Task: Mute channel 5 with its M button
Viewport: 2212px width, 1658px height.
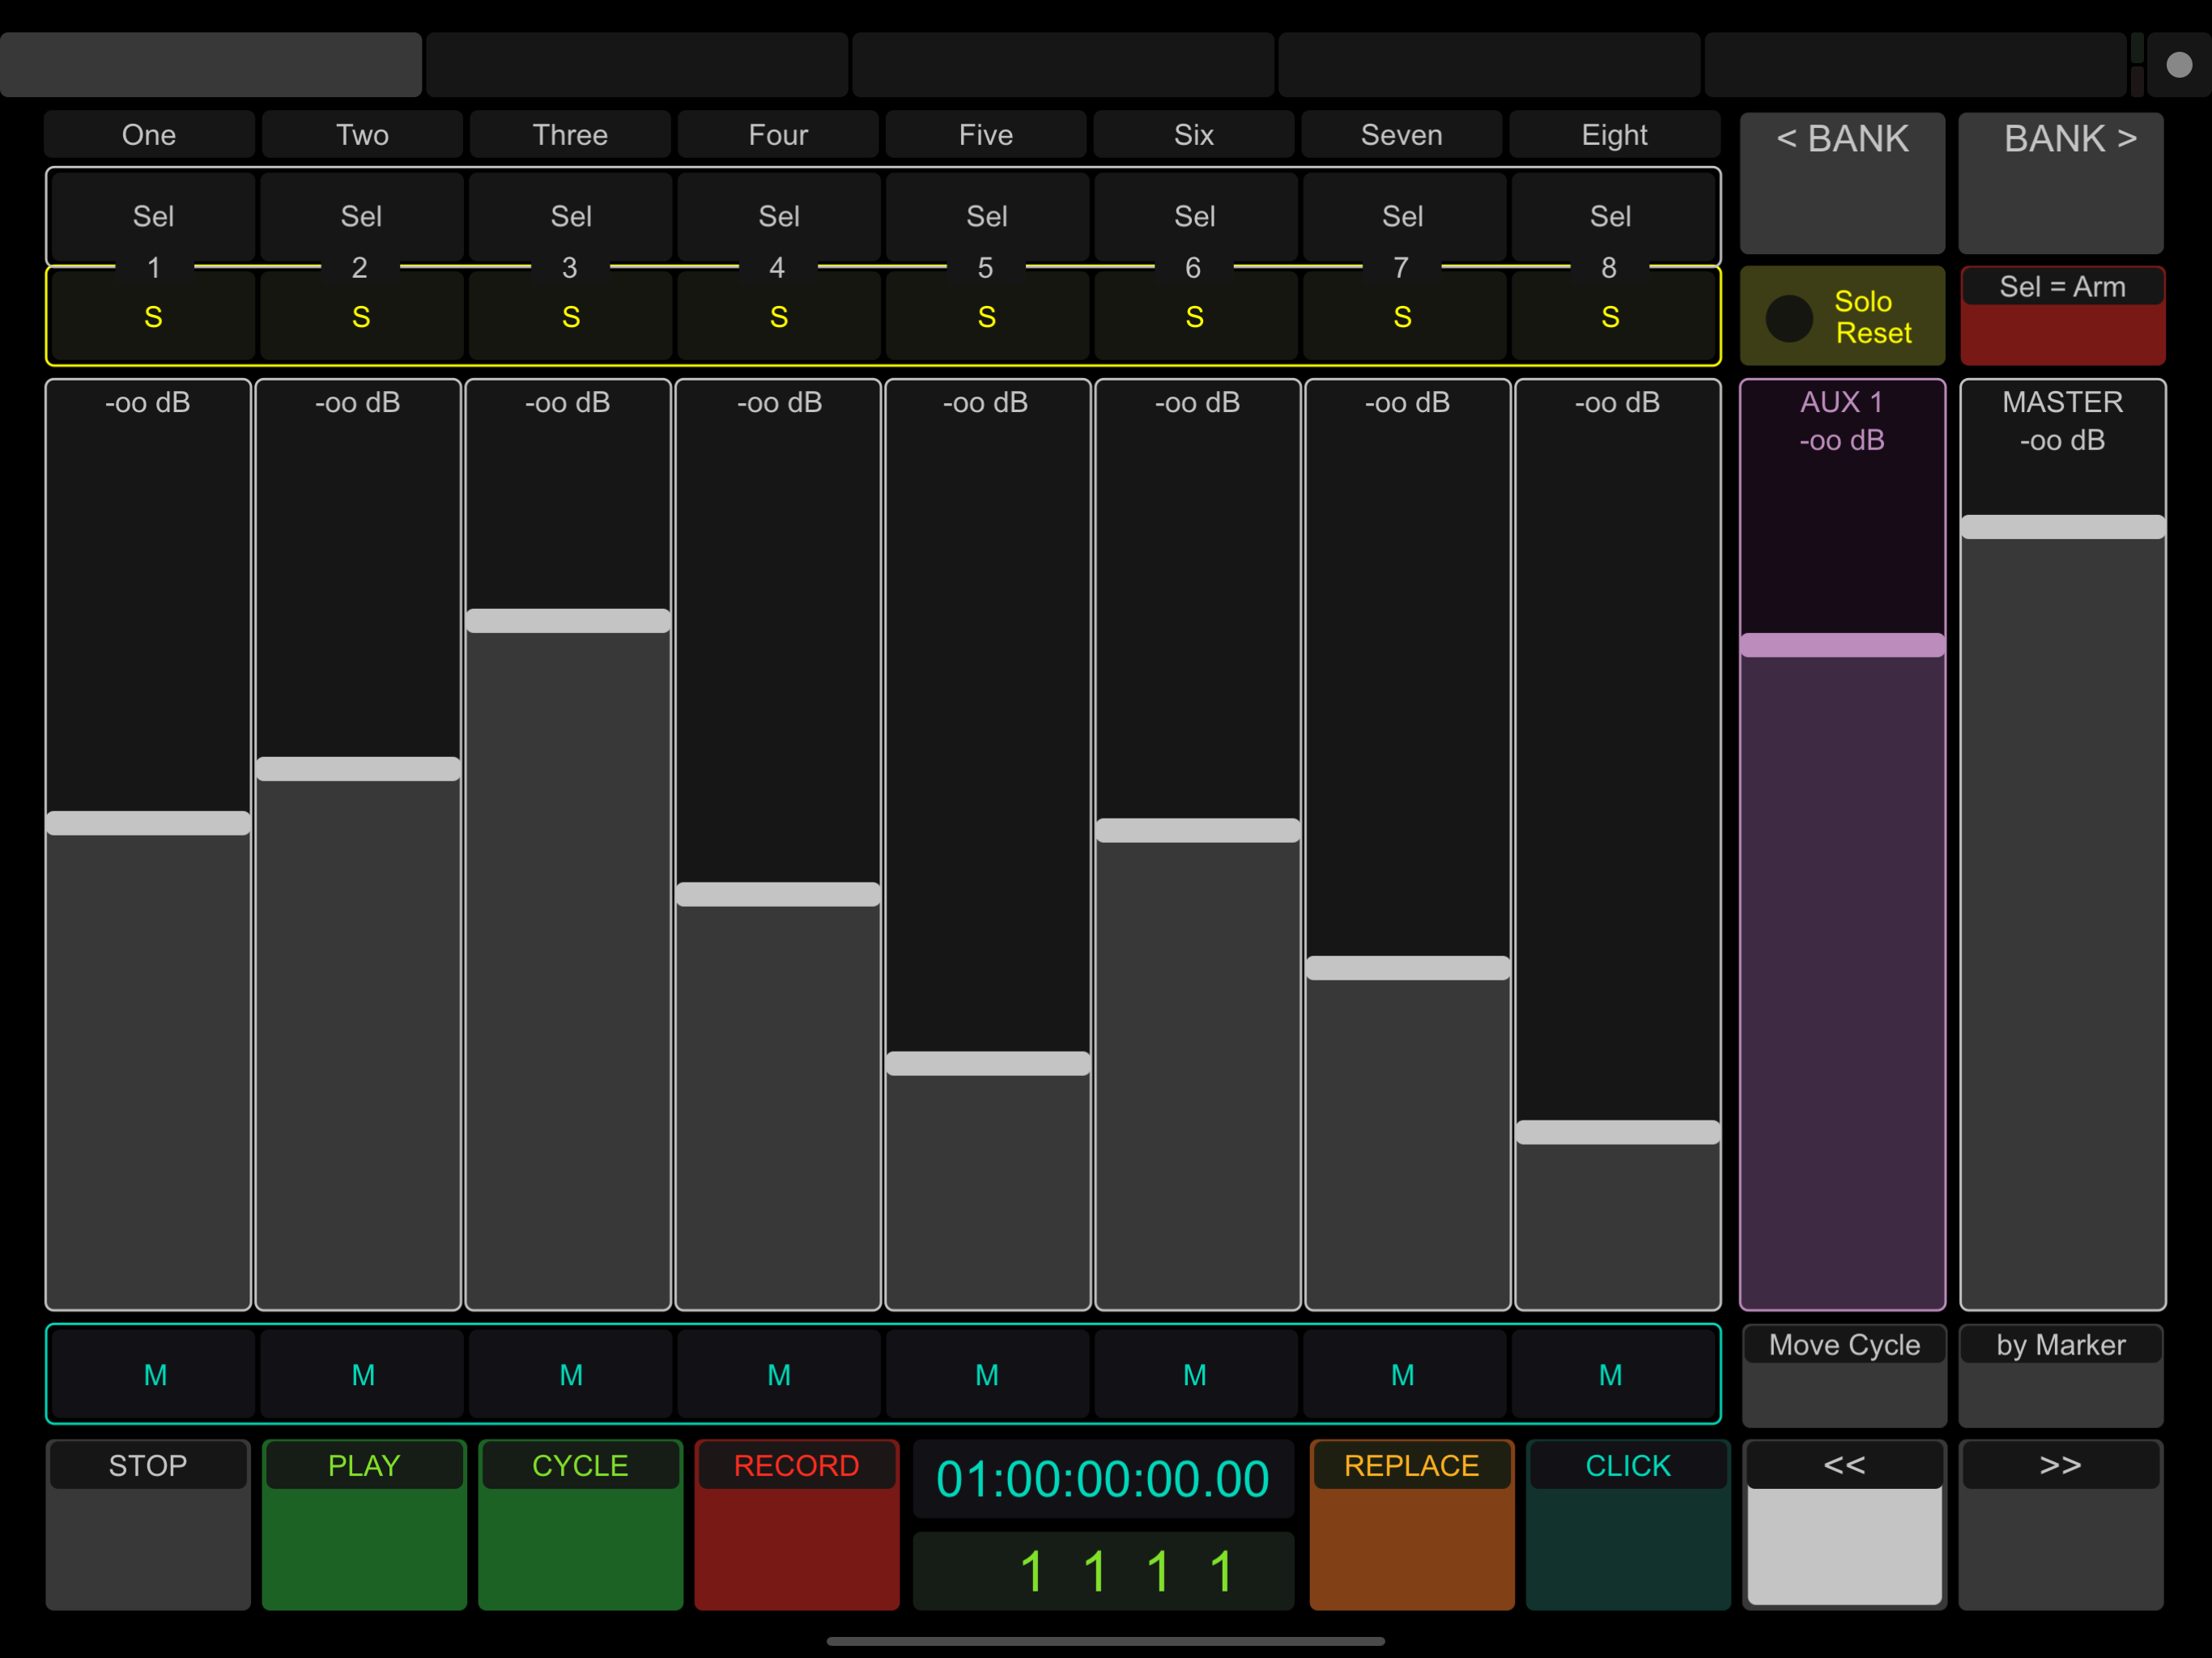Action: click(986, 1375)
